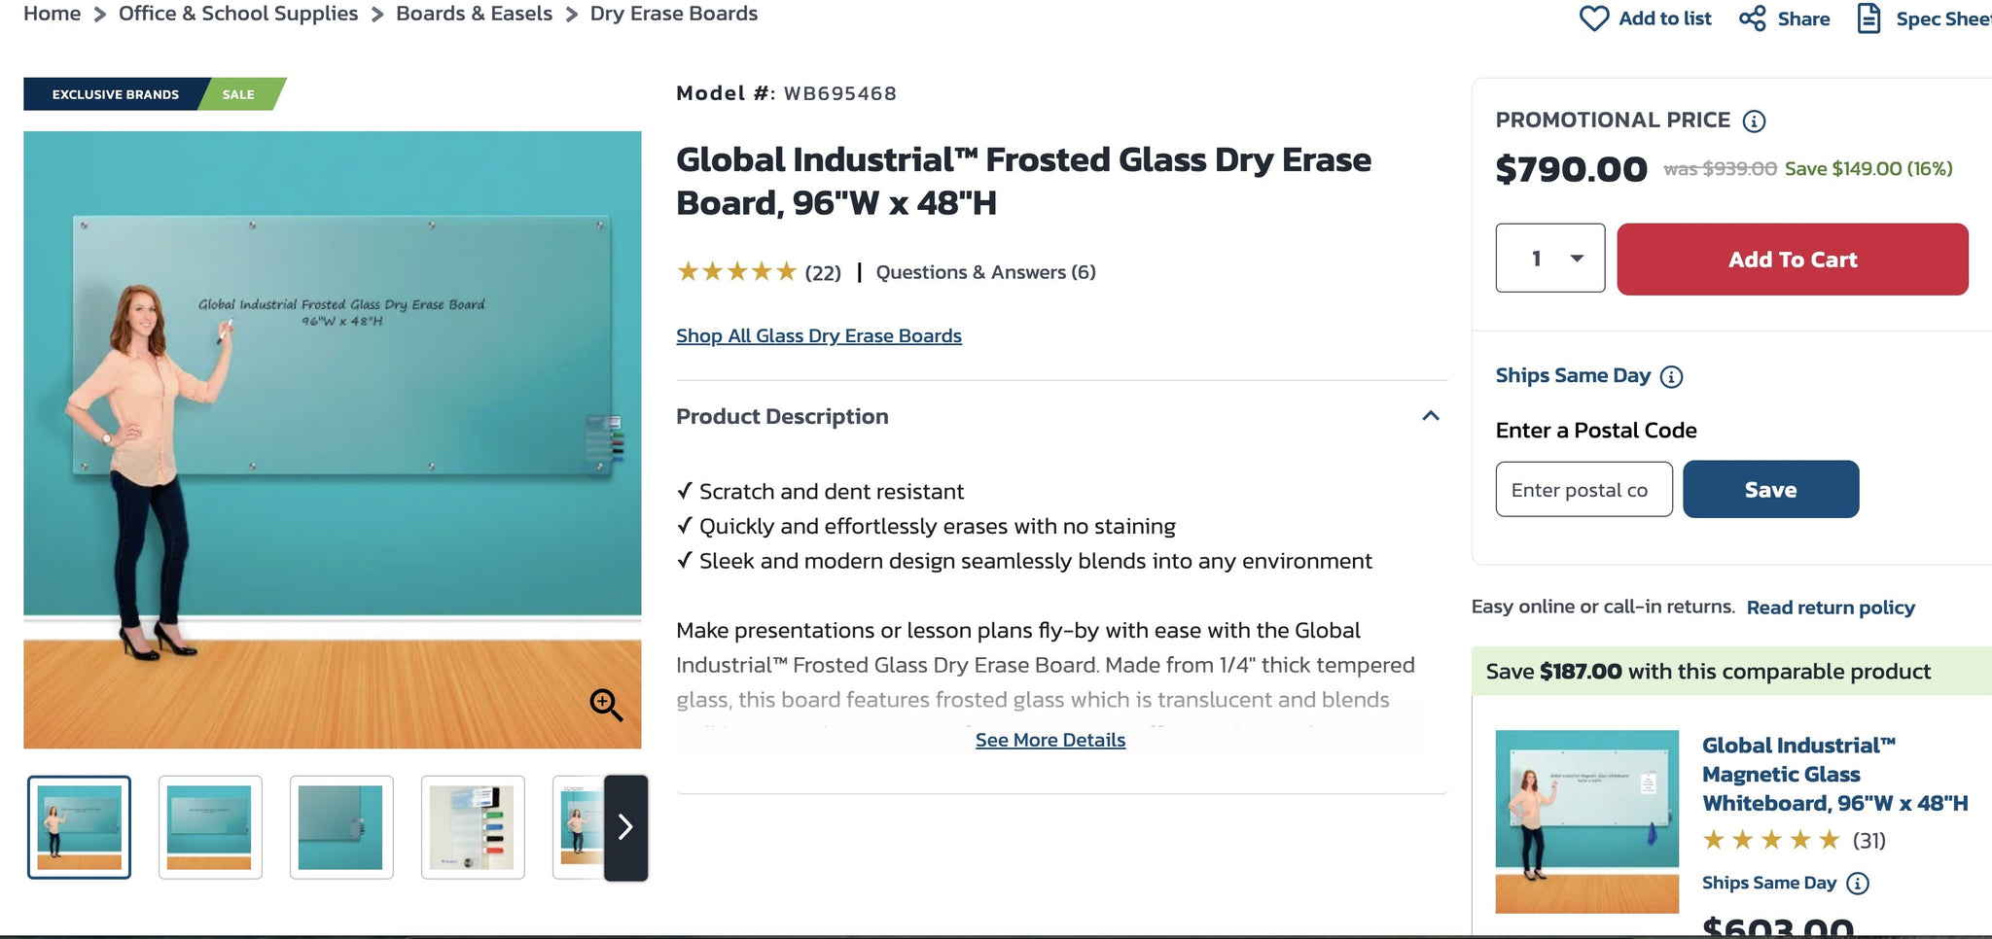Click the Read return policy link
This screenshot has width=1992, height=939.
coord(1831,608)
